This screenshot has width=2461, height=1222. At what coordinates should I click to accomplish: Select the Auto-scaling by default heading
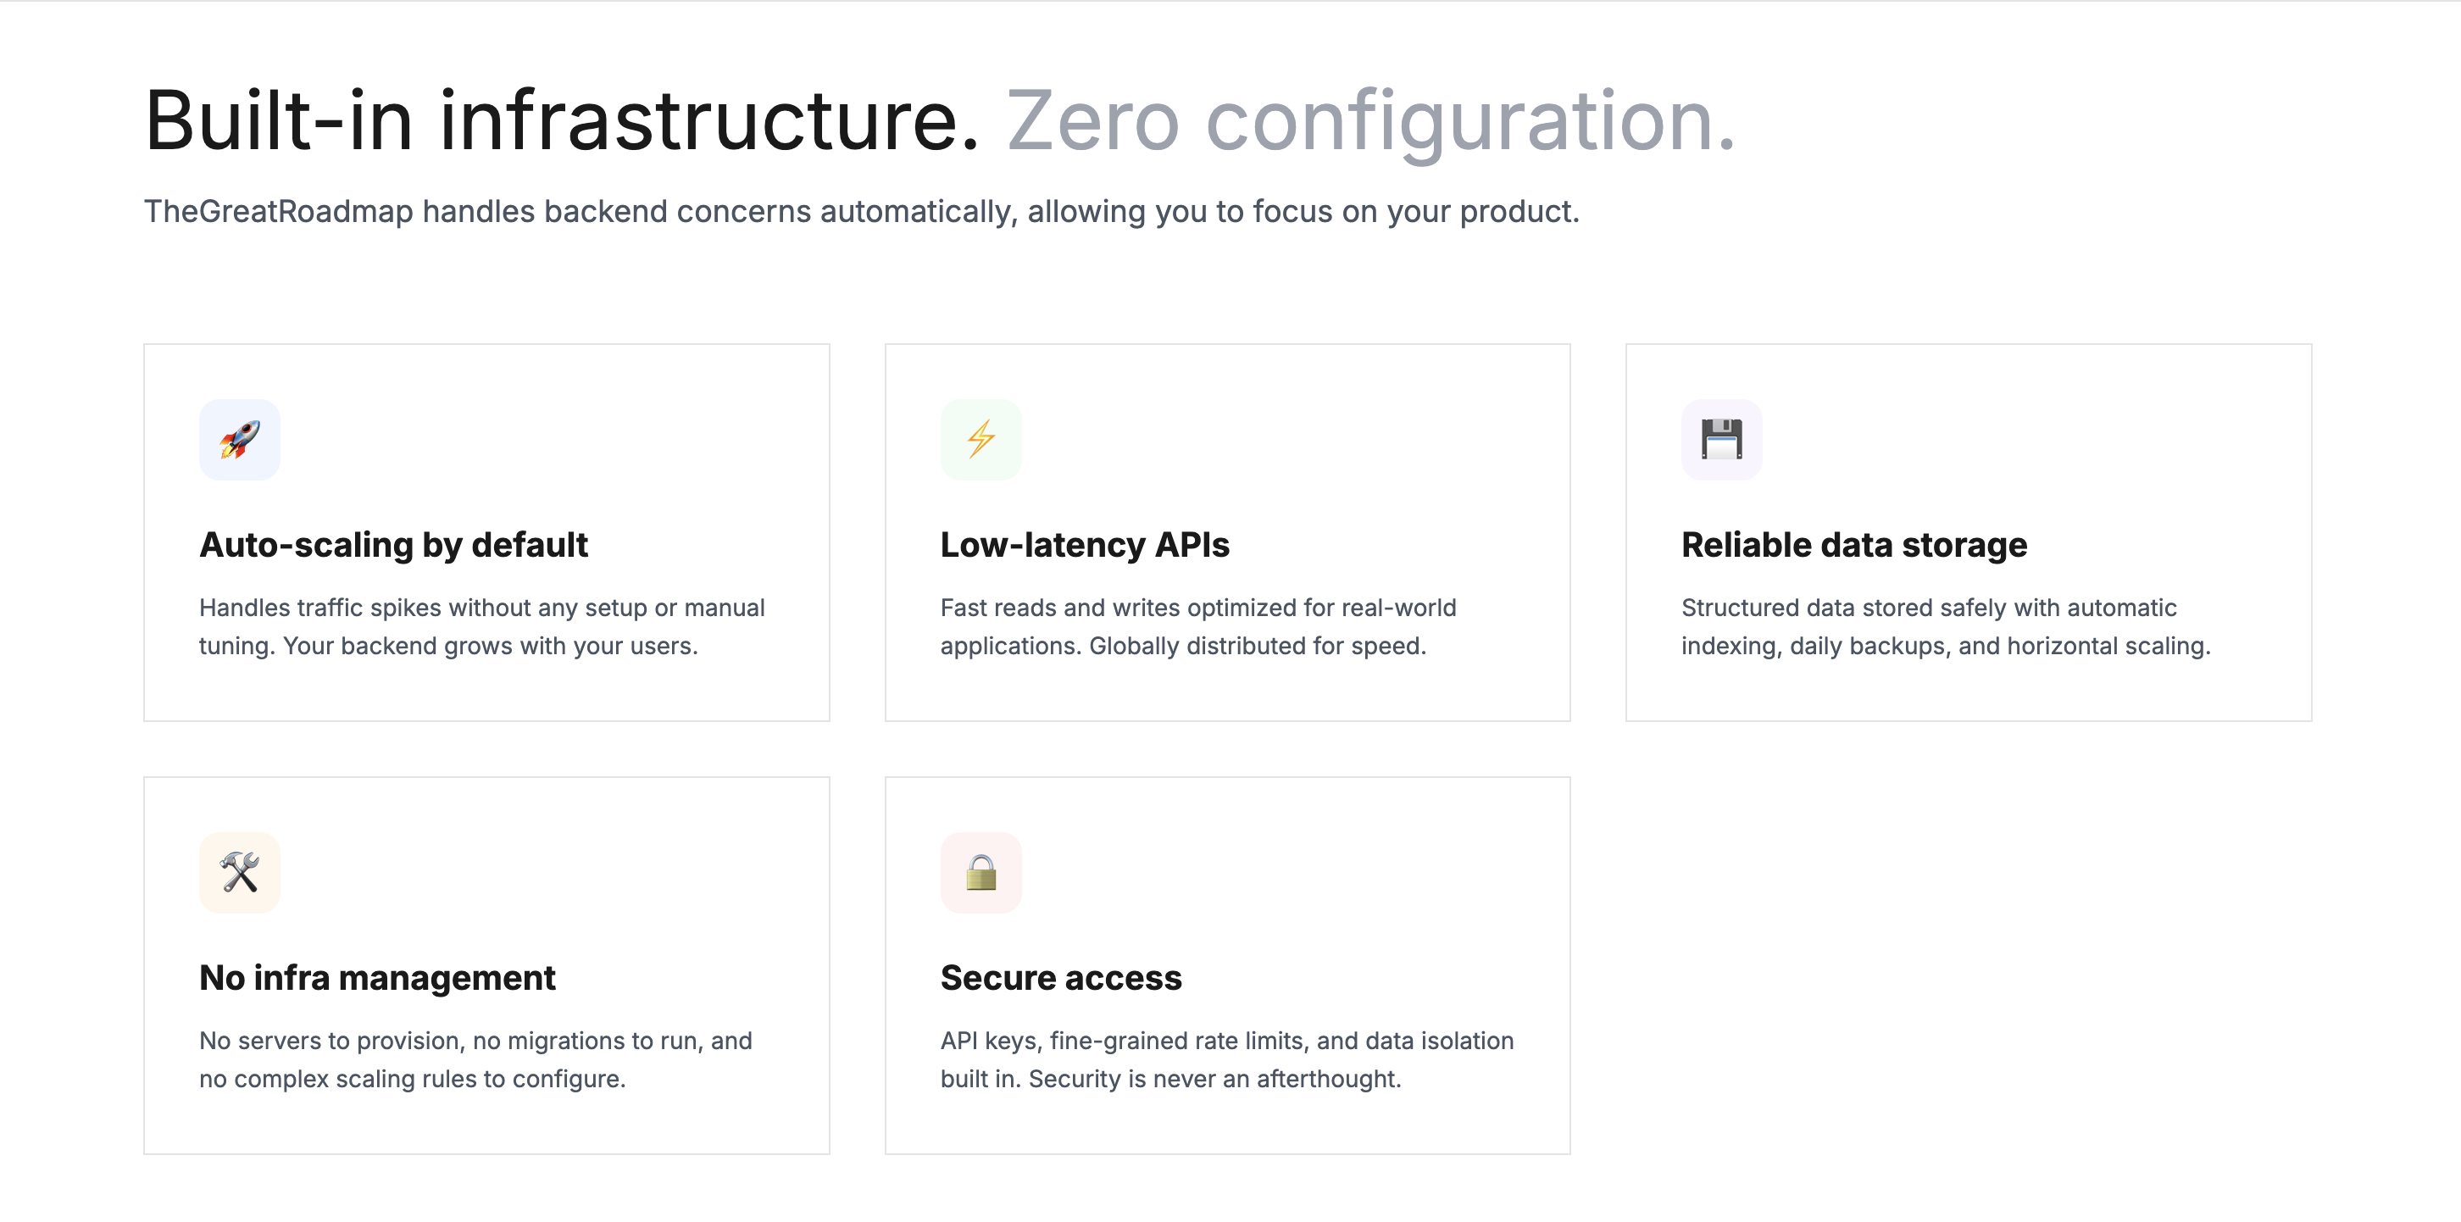pos(393,545)
